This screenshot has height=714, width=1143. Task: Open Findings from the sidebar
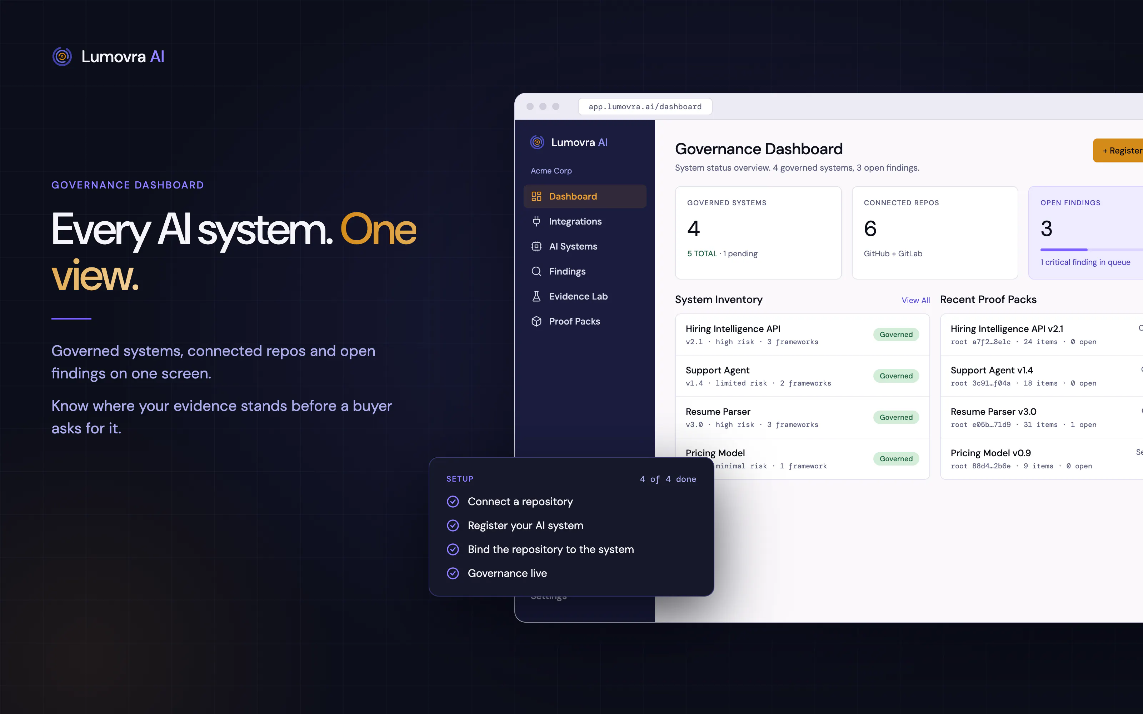click(x=585, y=272)
